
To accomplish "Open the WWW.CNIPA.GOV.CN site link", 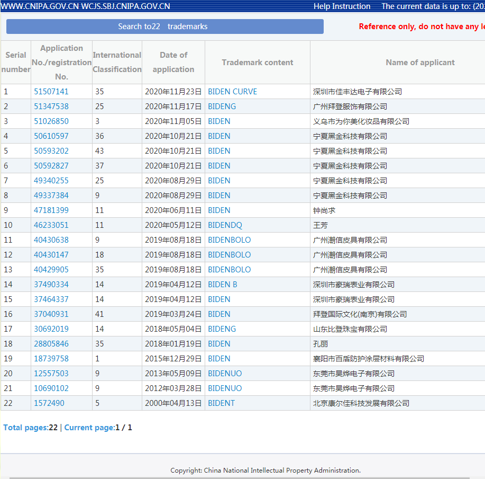I will tap(40, 6).
